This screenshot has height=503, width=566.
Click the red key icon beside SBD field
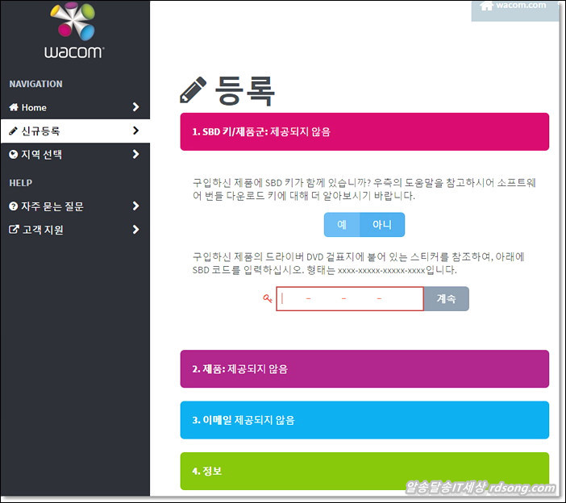[268, 299]
